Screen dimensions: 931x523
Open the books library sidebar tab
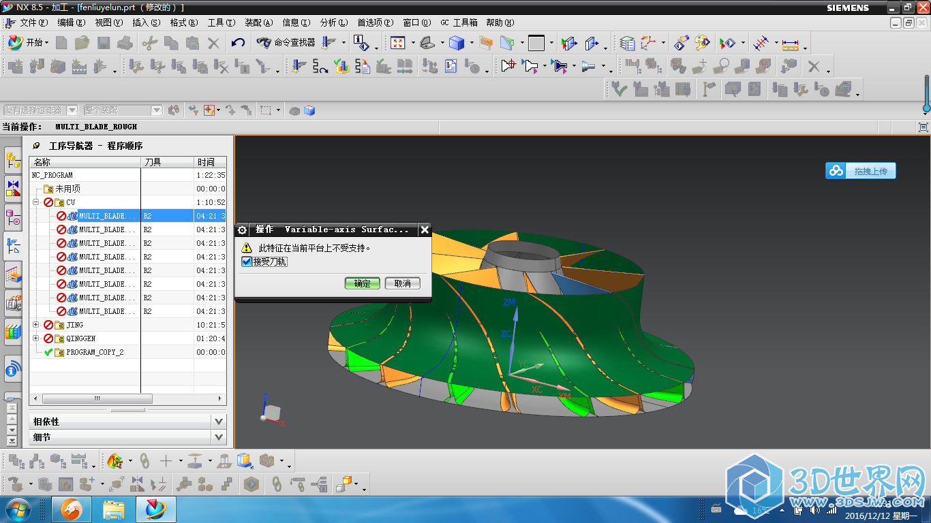pyautogui.click(x=13, y=332)
